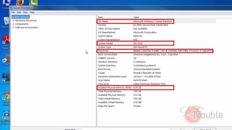Open the File menu
Image resolution: width=232 pixels, height=130 pixels.
pos(13,12)
